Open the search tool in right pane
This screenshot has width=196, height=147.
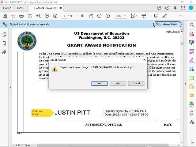[x=191, y=25]
